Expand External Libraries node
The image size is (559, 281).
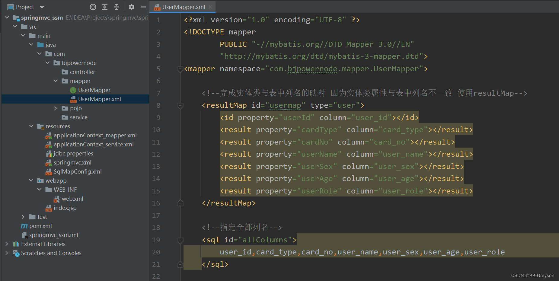point(7,244)
